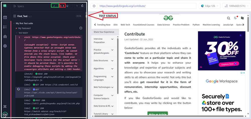The image size is (251, 119).
Task: Click the Cypress project icon in sidebar
Action: tap(5, 6)
